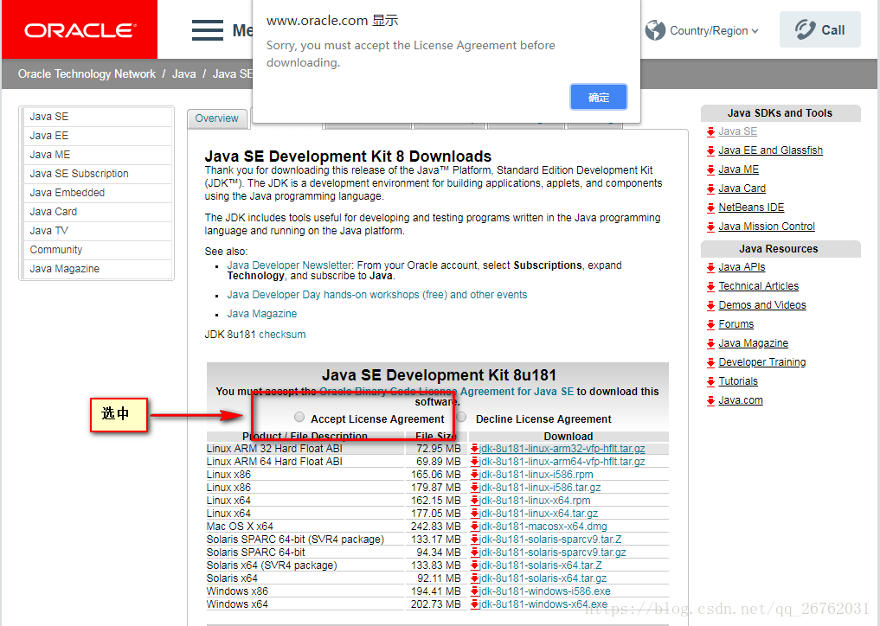This screenshot has height=626, width=880.
Task: Click download icon for jdk-8u181-linux-i586.rpm
Action: coord(474,475)
